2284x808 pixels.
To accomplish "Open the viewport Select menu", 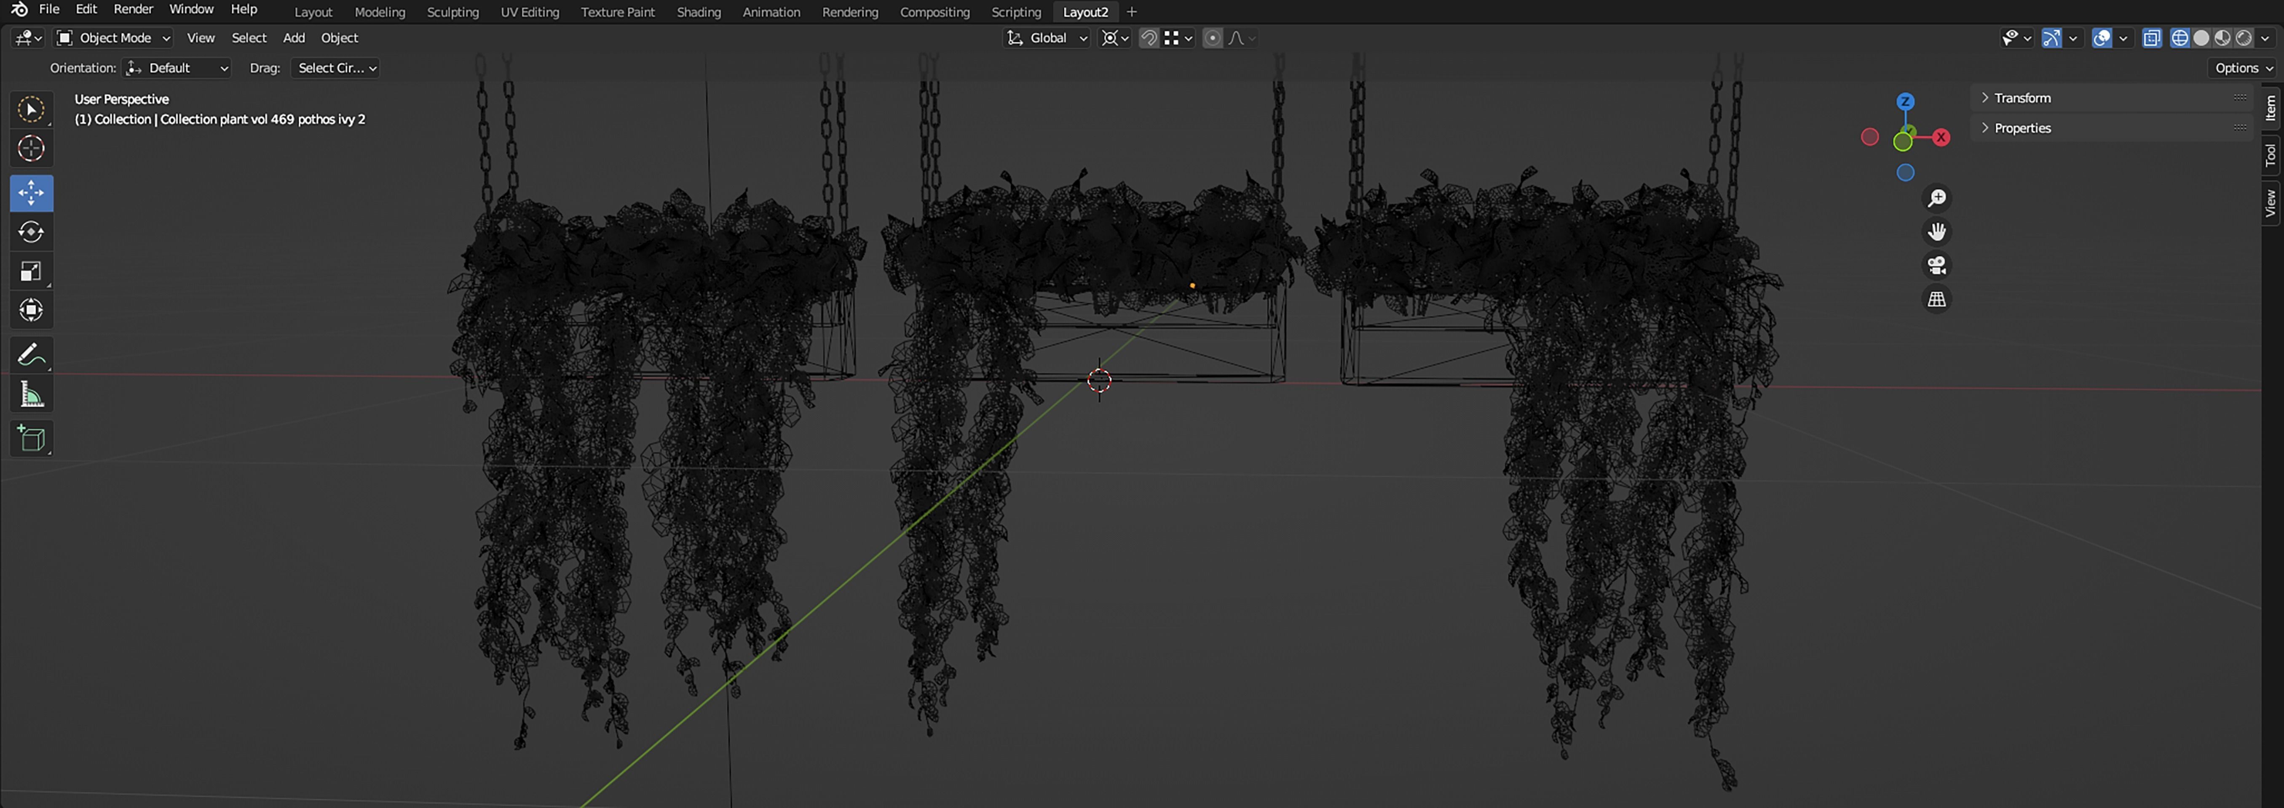I will 249,38.
